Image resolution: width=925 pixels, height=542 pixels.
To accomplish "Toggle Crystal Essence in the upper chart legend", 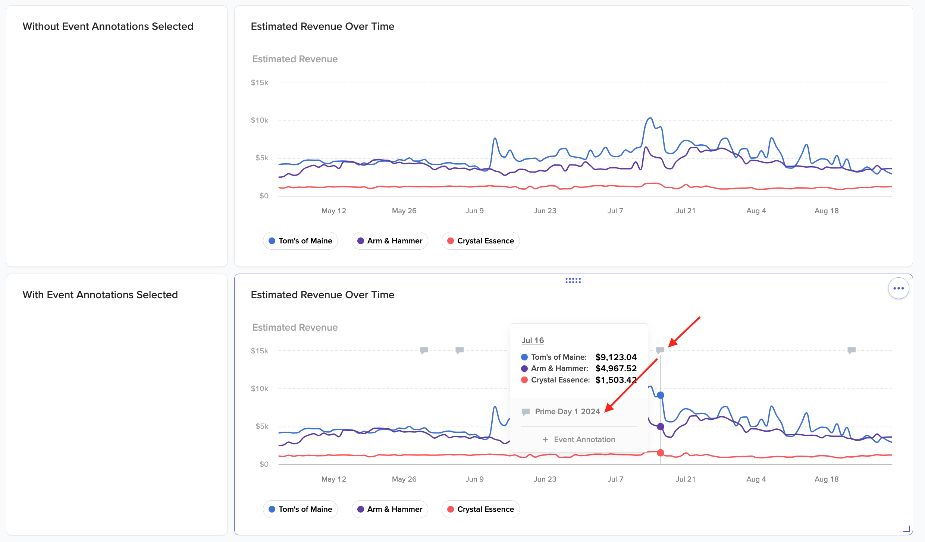I will [480, 241].
